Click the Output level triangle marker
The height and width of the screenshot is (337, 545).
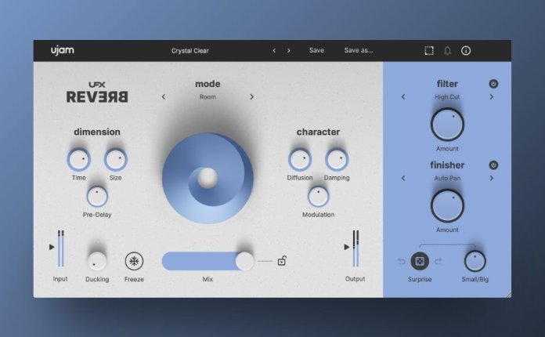click(347, 247)
